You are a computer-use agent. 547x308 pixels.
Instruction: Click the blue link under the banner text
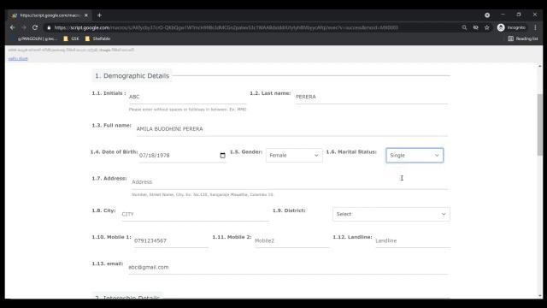click(18, 58)
